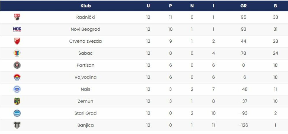This screenshot has height=134, width=288.
Task: Click the Vojvodina team name
Action: point(86,77)
